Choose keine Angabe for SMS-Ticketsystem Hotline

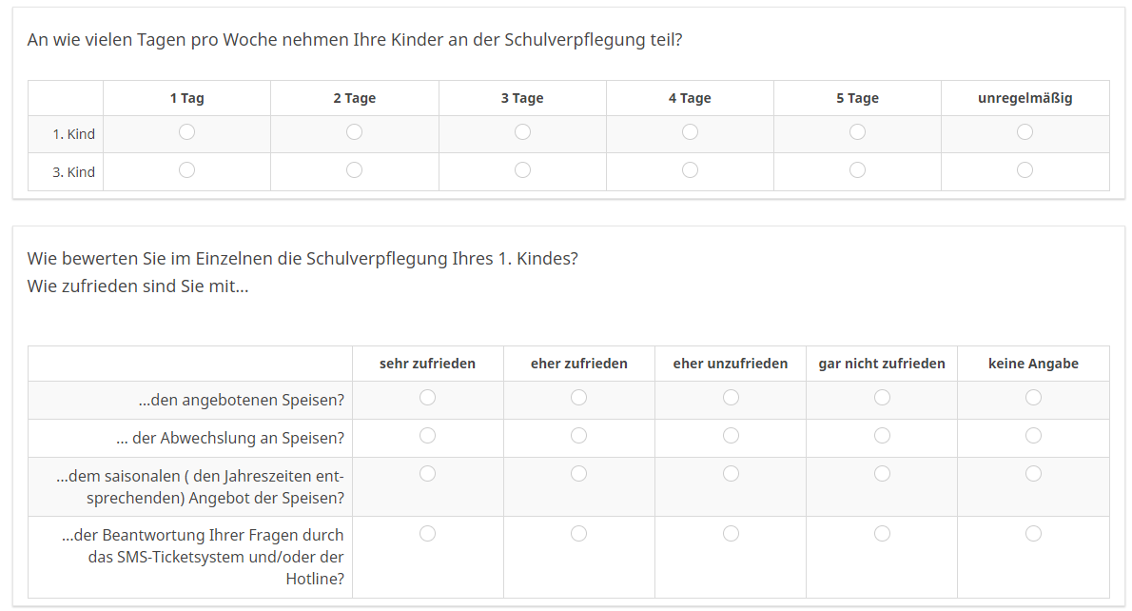[x=1033, y=534]
